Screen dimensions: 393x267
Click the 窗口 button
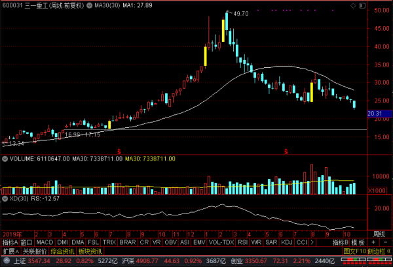[x=26, y=242]
